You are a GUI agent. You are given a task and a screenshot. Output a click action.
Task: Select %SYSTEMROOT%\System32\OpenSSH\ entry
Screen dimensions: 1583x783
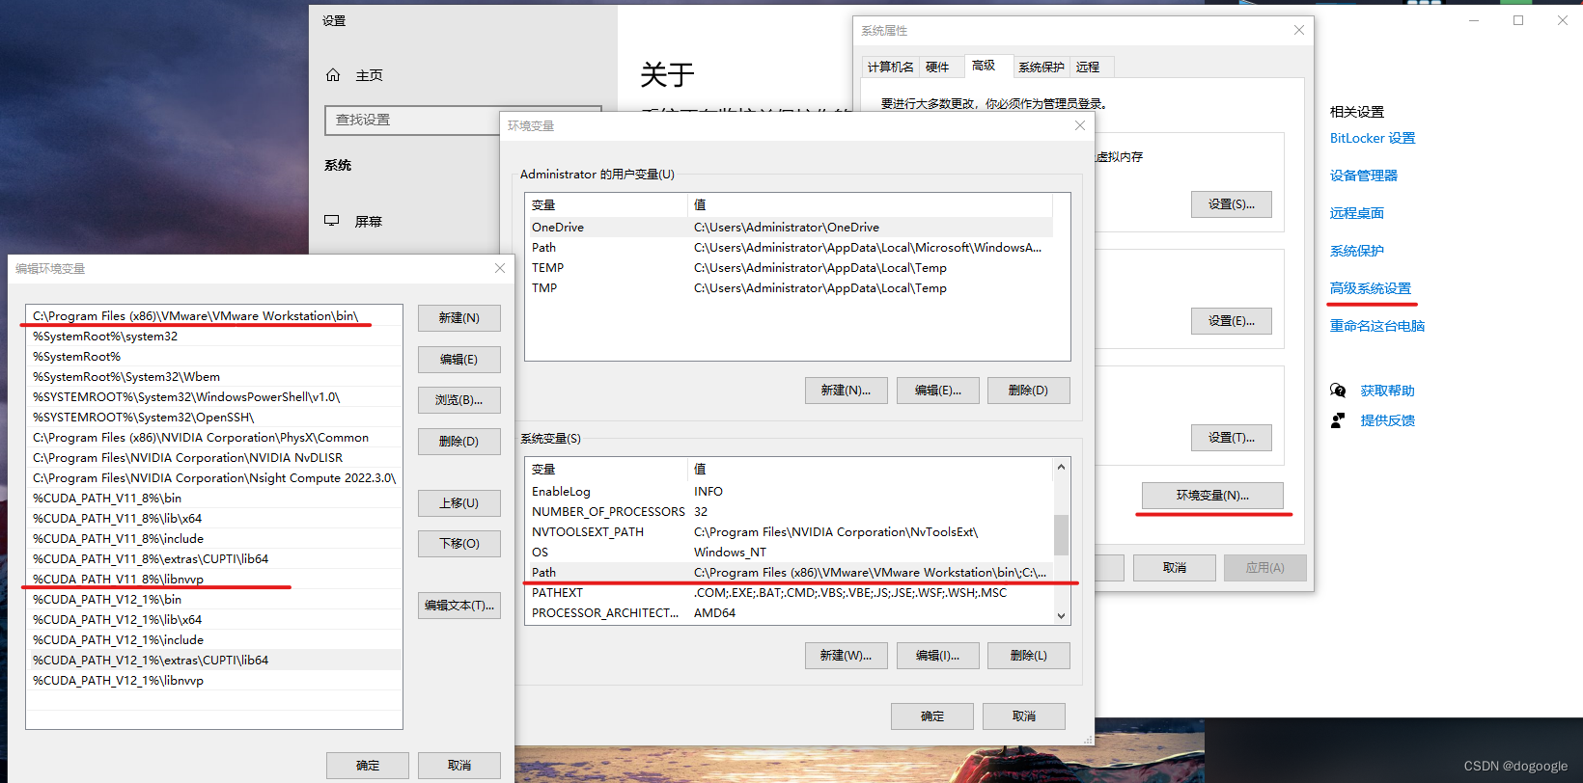214,418
